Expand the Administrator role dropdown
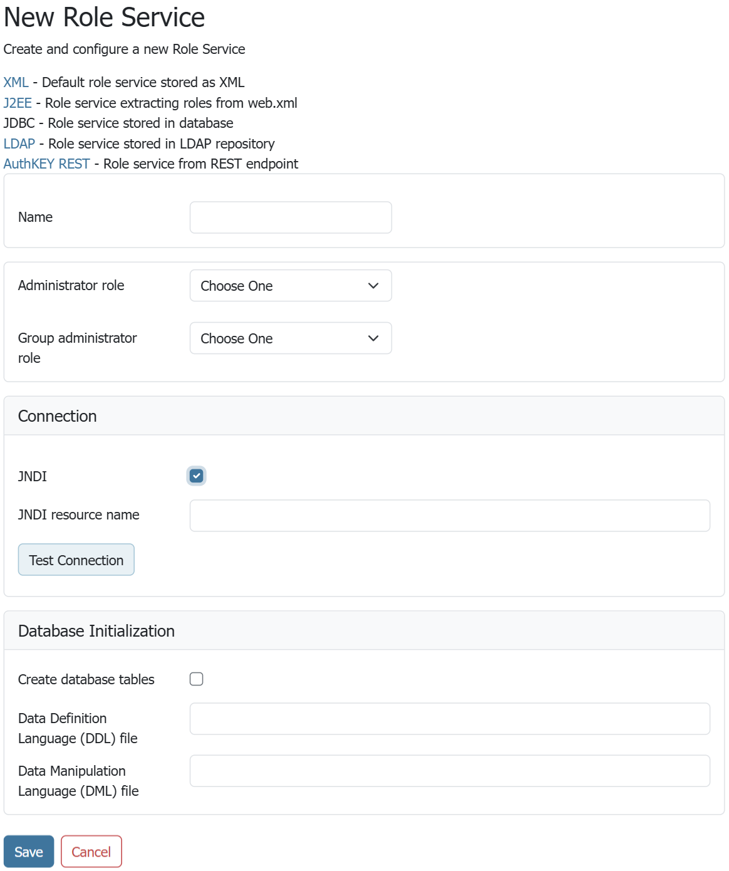This screenshot has height=871, width=729. point(291,286)
